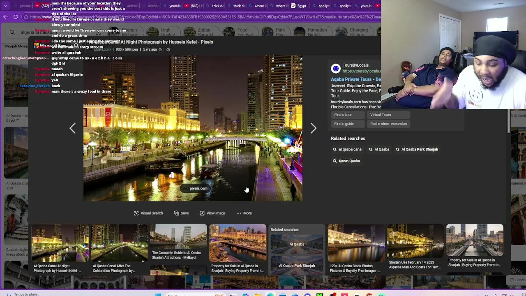
Task: Click the 900 x 599 jpeg size link
Action: tap(127, 49)
